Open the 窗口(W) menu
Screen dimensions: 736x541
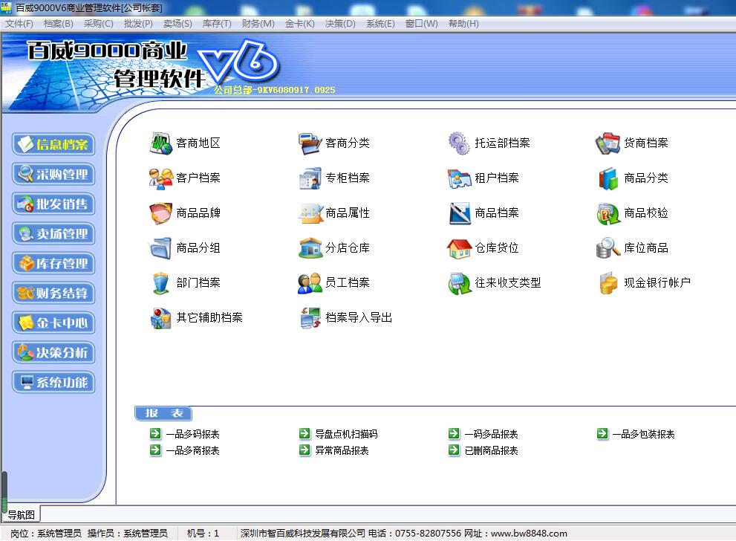[x=422, y=24]
